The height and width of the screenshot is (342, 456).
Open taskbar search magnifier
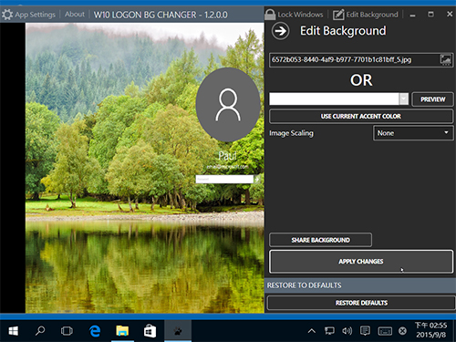pyautogui.click(x=40, y=331)
